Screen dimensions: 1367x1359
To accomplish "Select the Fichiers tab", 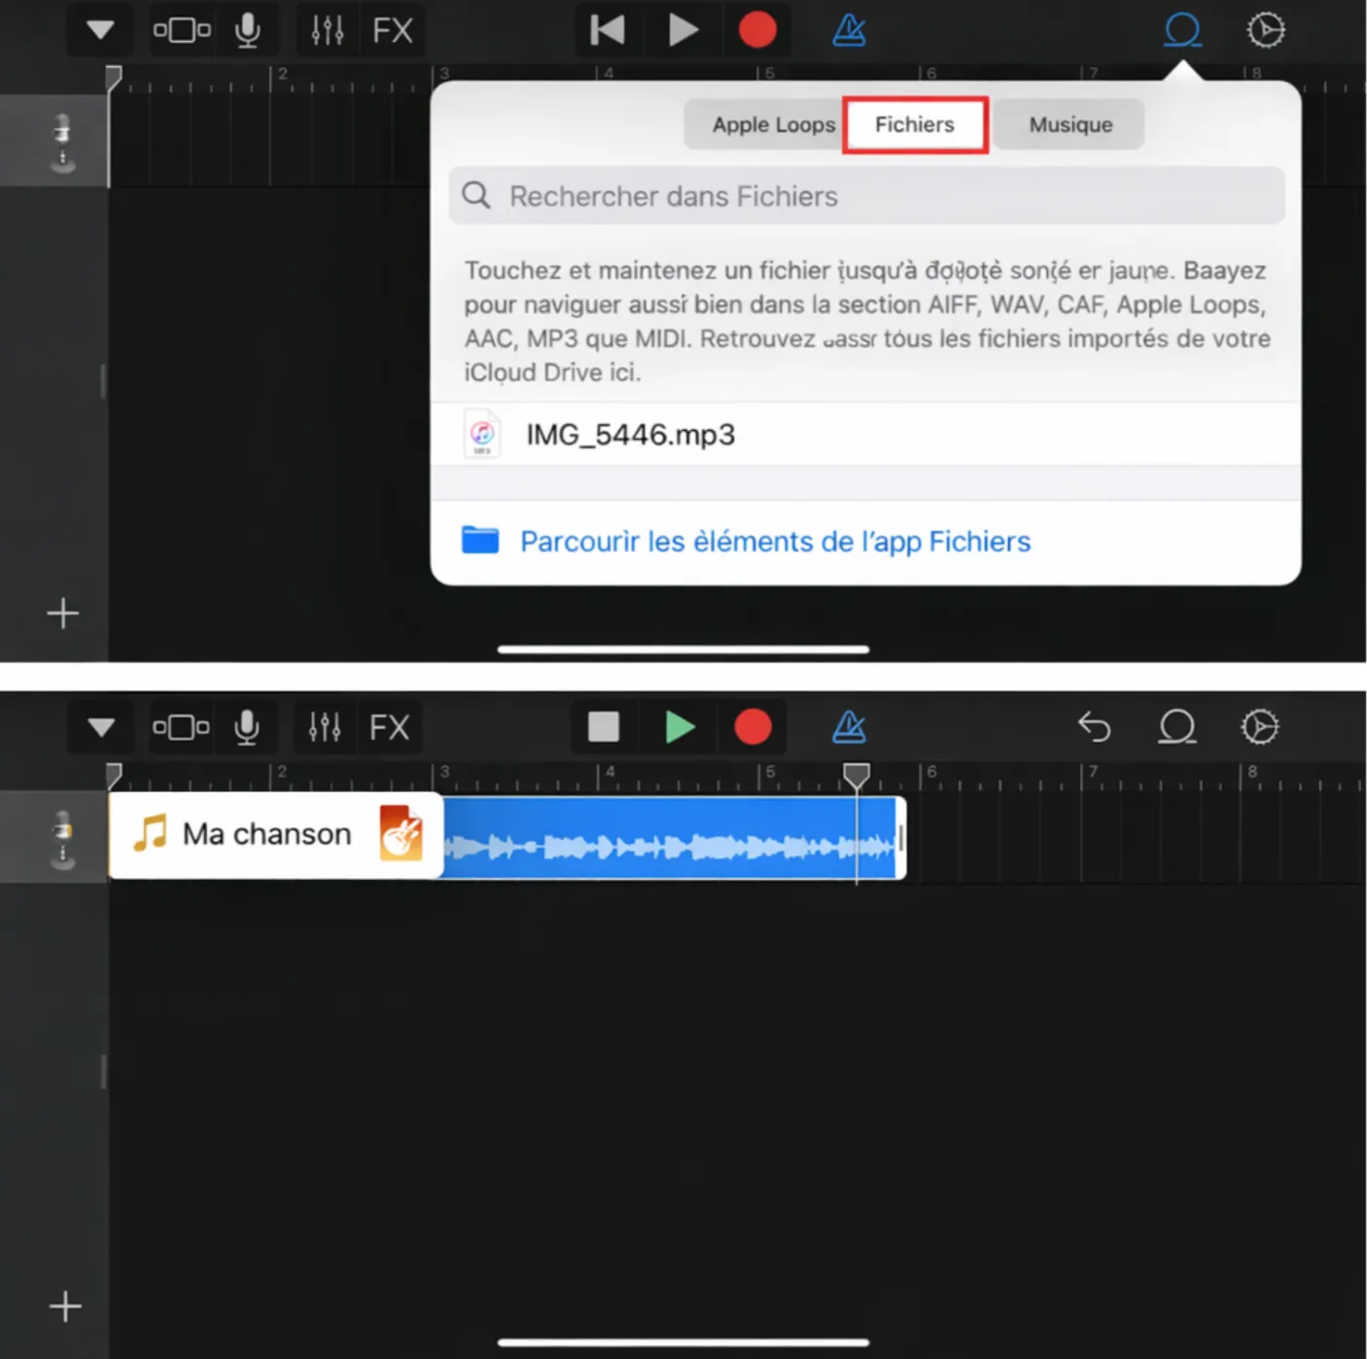I will pos(915,124).
